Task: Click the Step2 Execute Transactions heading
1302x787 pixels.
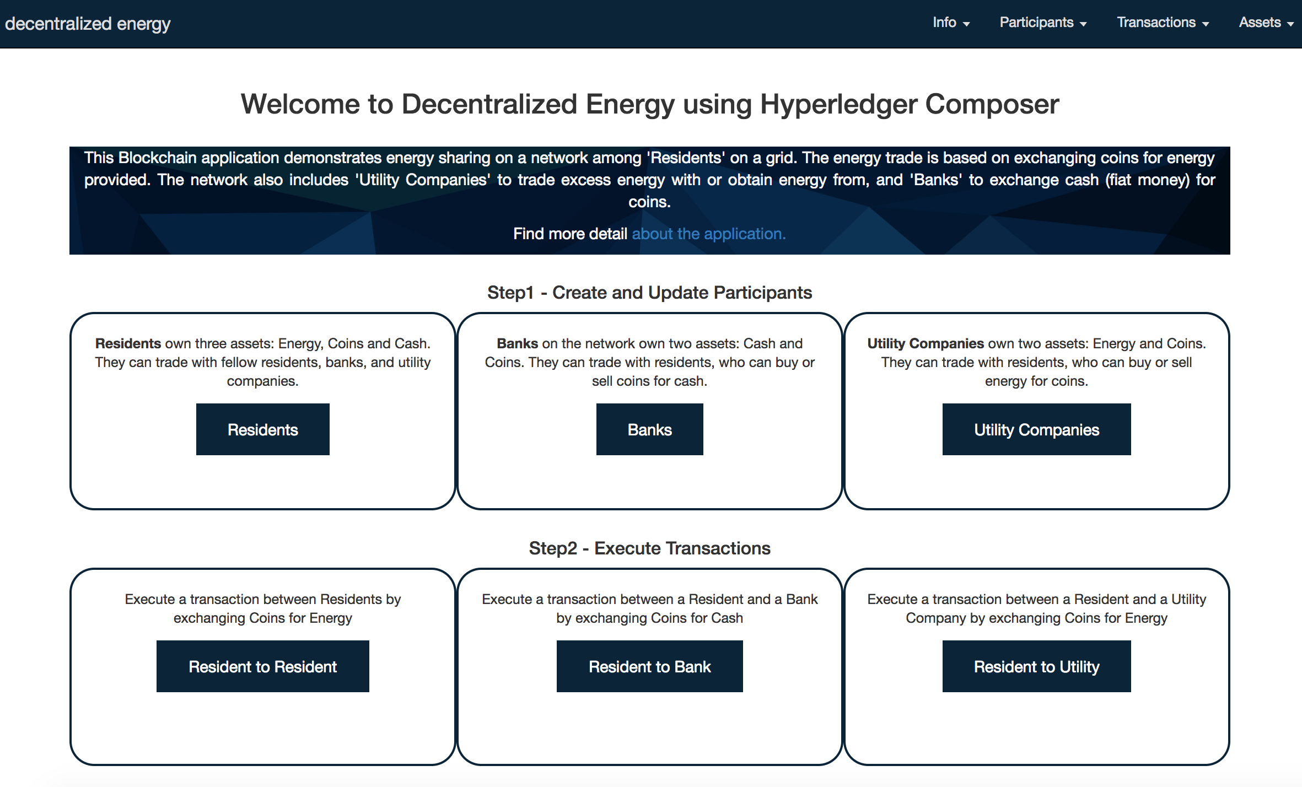Action: point(649,548)
